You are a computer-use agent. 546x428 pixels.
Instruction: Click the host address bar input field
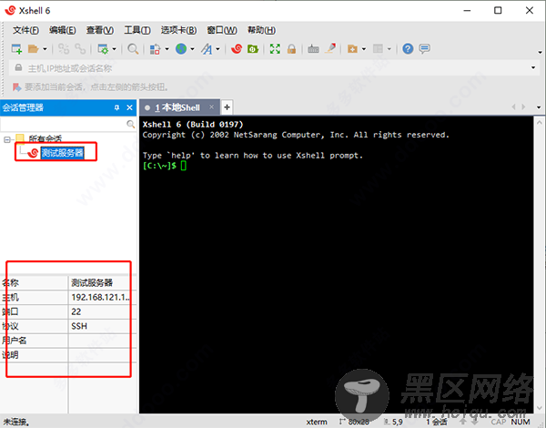point(275,68)
